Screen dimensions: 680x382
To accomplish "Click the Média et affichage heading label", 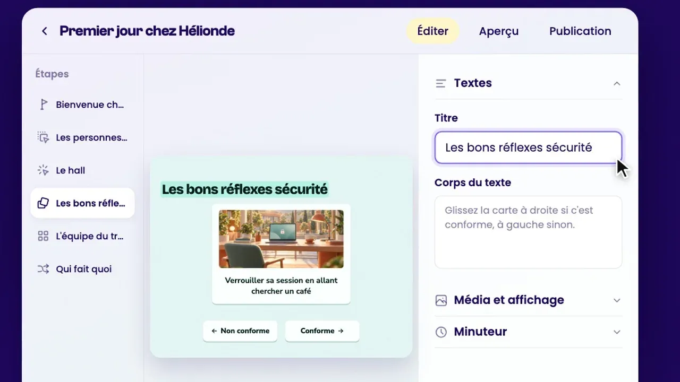I will [509, 300].
